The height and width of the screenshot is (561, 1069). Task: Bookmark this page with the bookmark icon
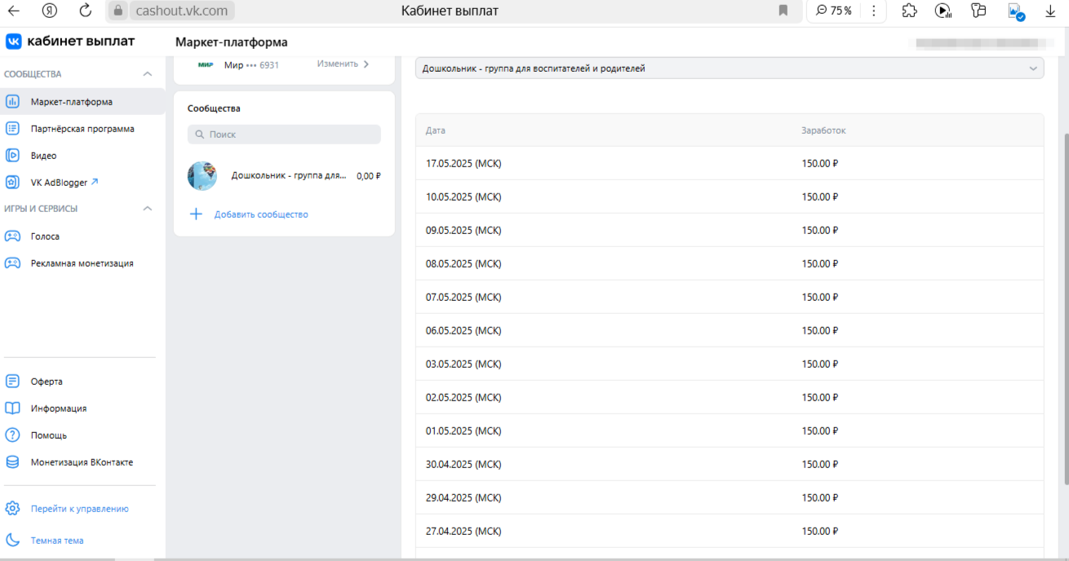[x=783, y=11]
